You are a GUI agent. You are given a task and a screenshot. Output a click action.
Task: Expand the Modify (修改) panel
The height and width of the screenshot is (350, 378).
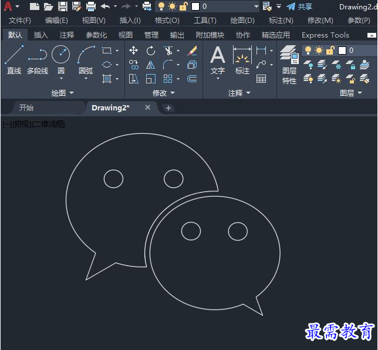pyautogui.click(x=163, y=93)
